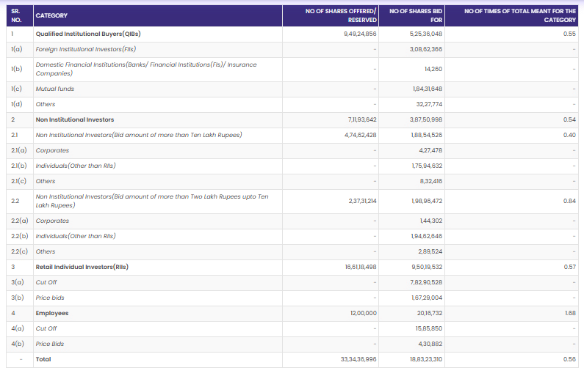Select the Mutual funds row label

coord(55,89)
